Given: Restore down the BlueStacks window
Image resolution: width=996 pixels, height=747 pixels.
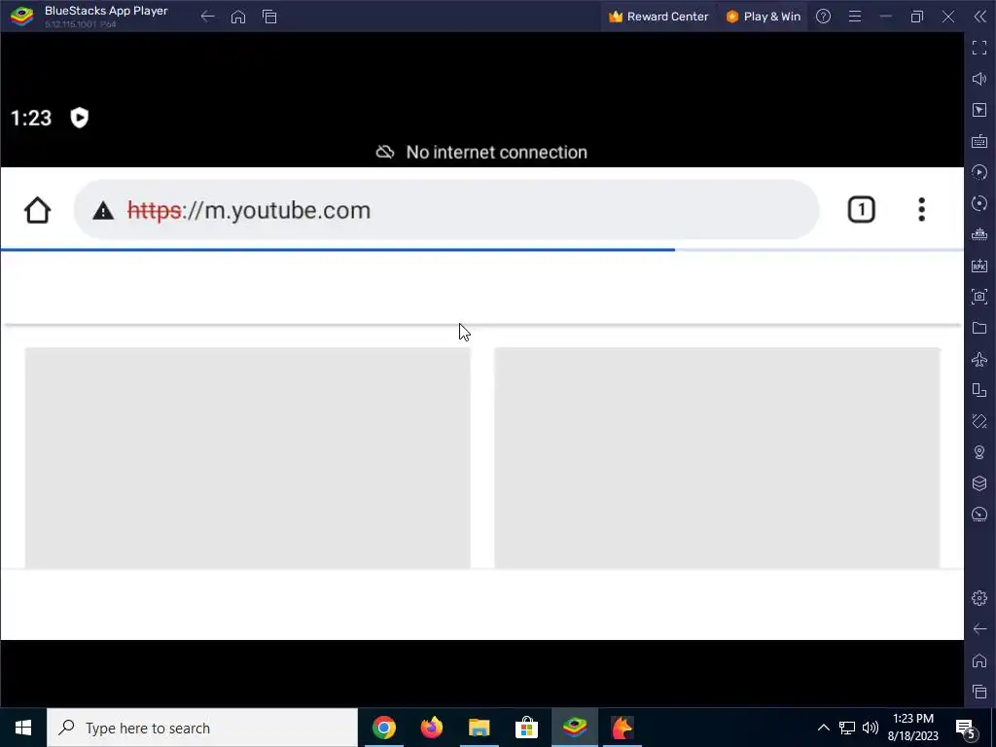Looking at the screenshot, I should coord(917,17).
